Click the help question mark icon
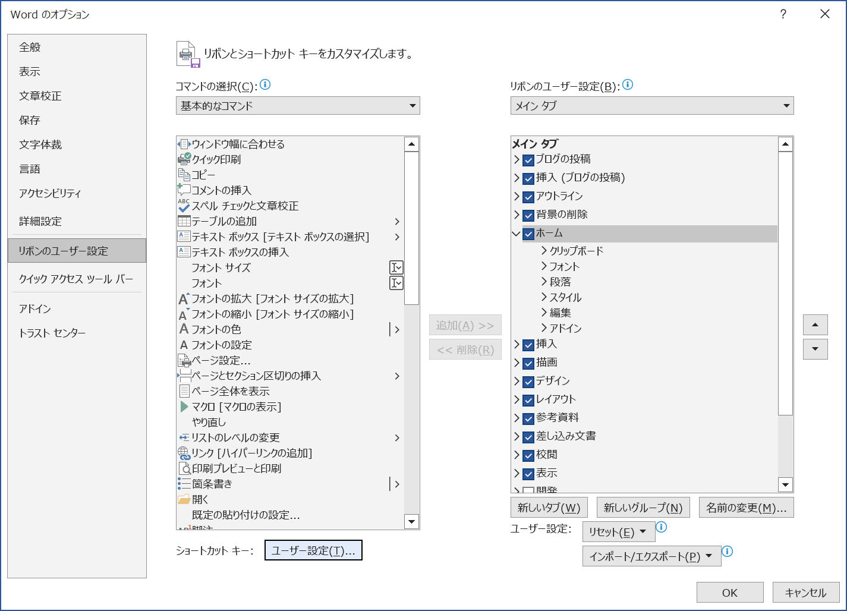 pyautogui.click(x=783, y=14)
